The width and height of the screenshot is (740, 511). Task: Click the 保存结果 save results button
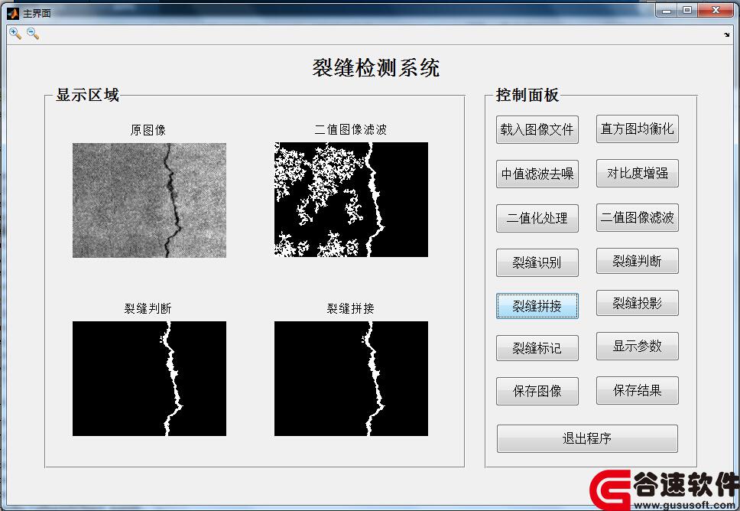point(637,390)
